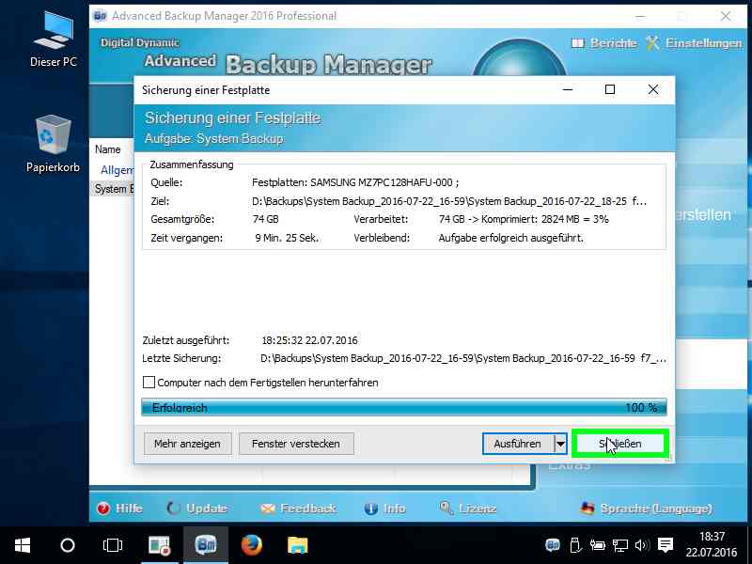752x564 pixels.
Task: Click the Backup Manager taskbar button
Action: [206, 545]
